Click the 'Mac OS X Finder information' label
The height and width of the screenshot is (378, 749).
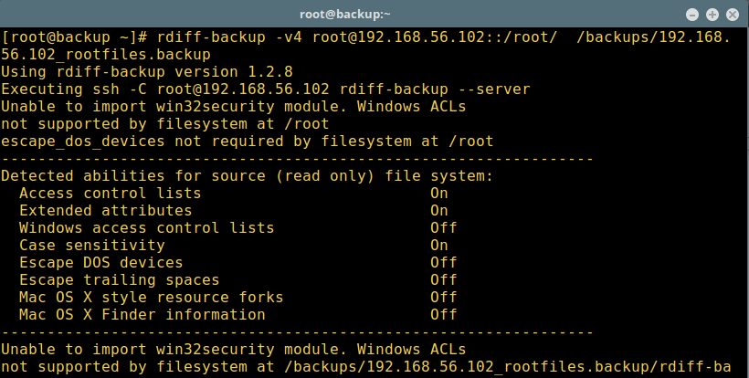tap(142, 315)
